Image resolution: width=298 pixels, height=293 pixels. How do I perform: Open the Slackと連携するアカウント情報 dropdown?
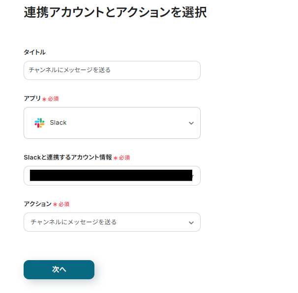click(x=112, y=176)
